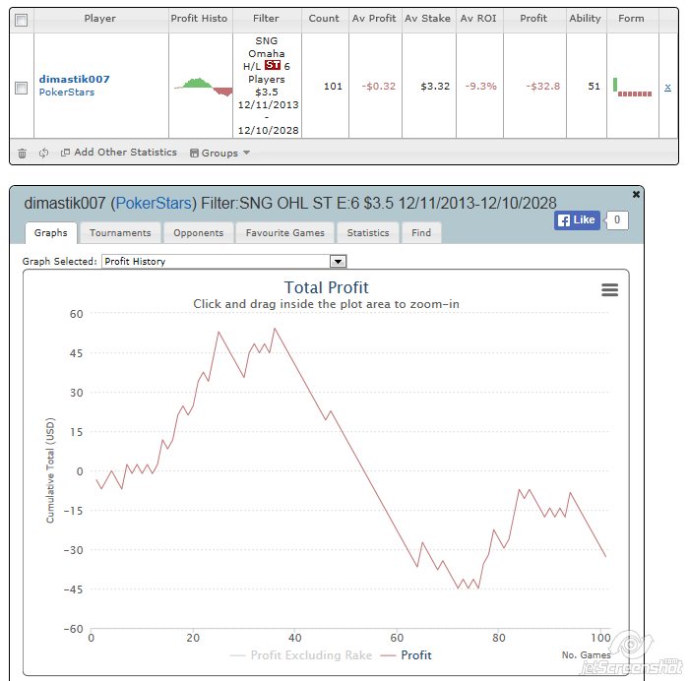Sort by Player column header

(100, 19)
